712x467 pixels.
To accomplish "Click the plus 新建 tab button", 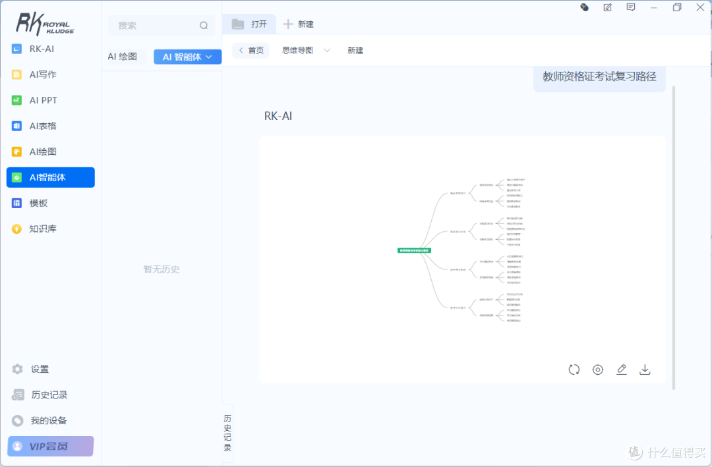I will (x=299, y=24).
